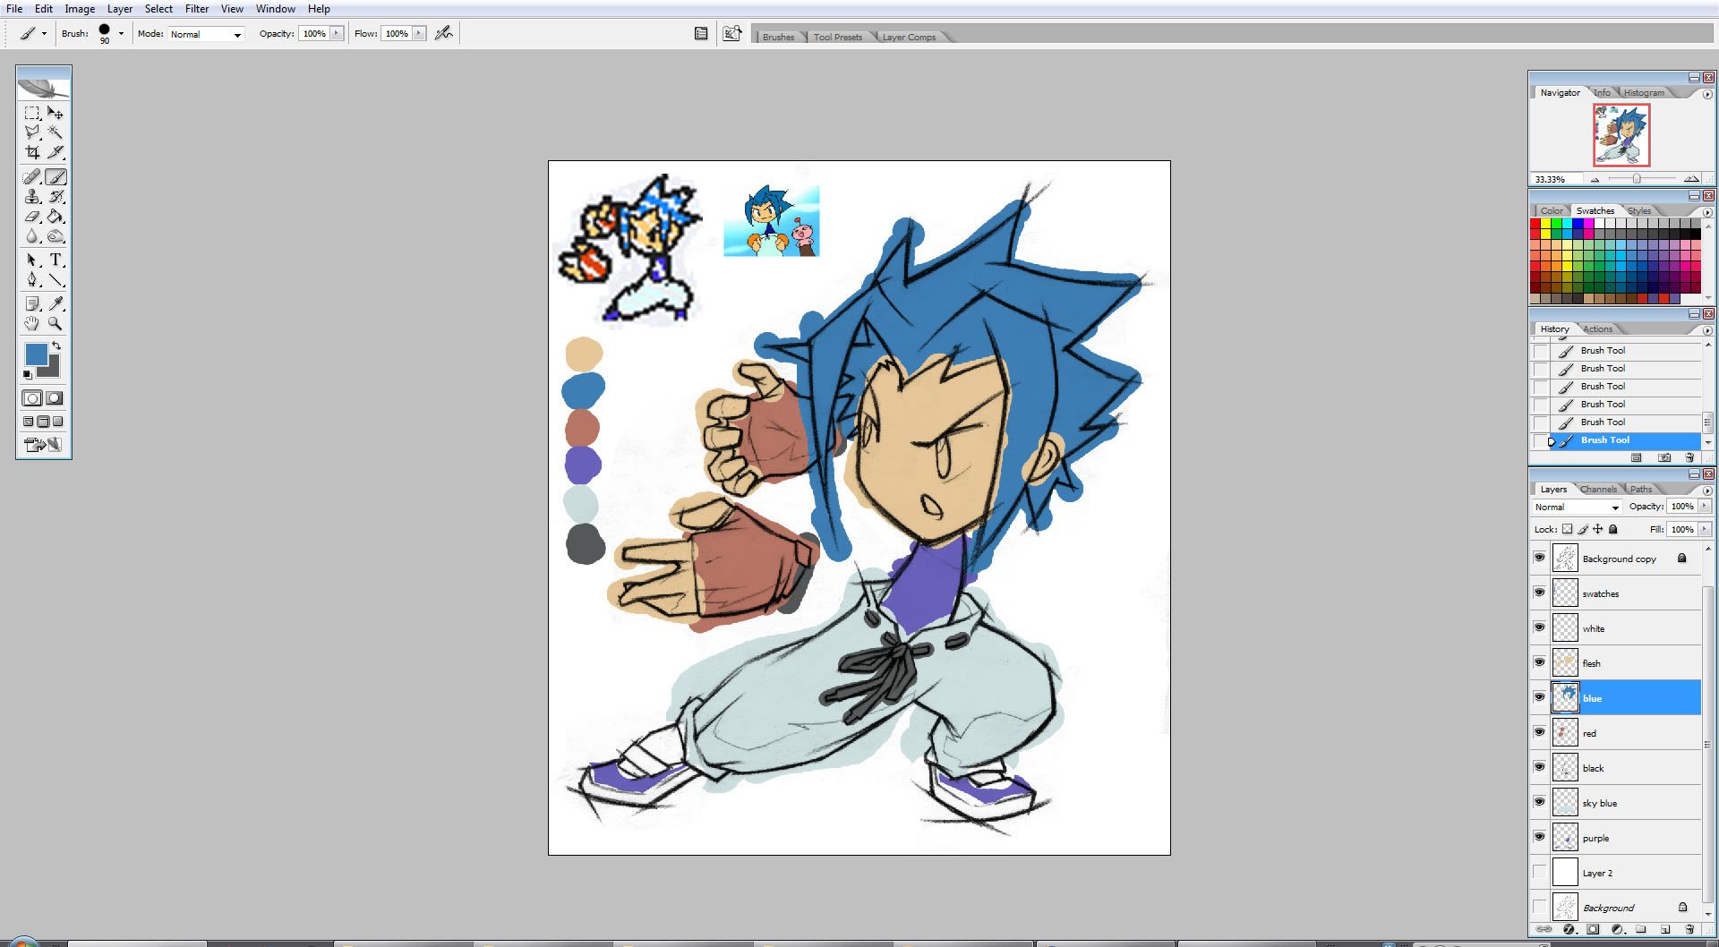The height and width of the screenshot is (947, 1719).
Task: Select the Paint Bucket tool
Action: pyautogui.click(x=56, y=217)
